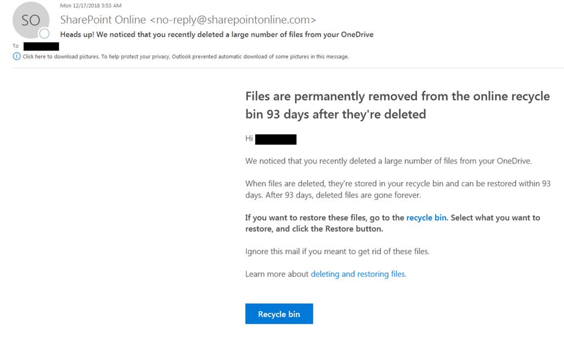Viewport: 564px width, 343px height.
Task: Click the redacted recipient in the To field
Action: tap(41, 47)
